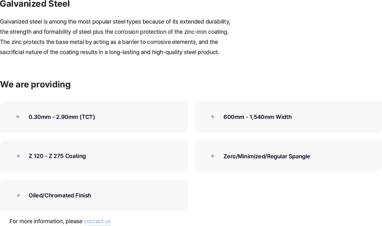Click the bullet beside Zero/Minimized/Regular Spangle
The image size is (382, 226).
pyautogui.click(x=213, y=156)
